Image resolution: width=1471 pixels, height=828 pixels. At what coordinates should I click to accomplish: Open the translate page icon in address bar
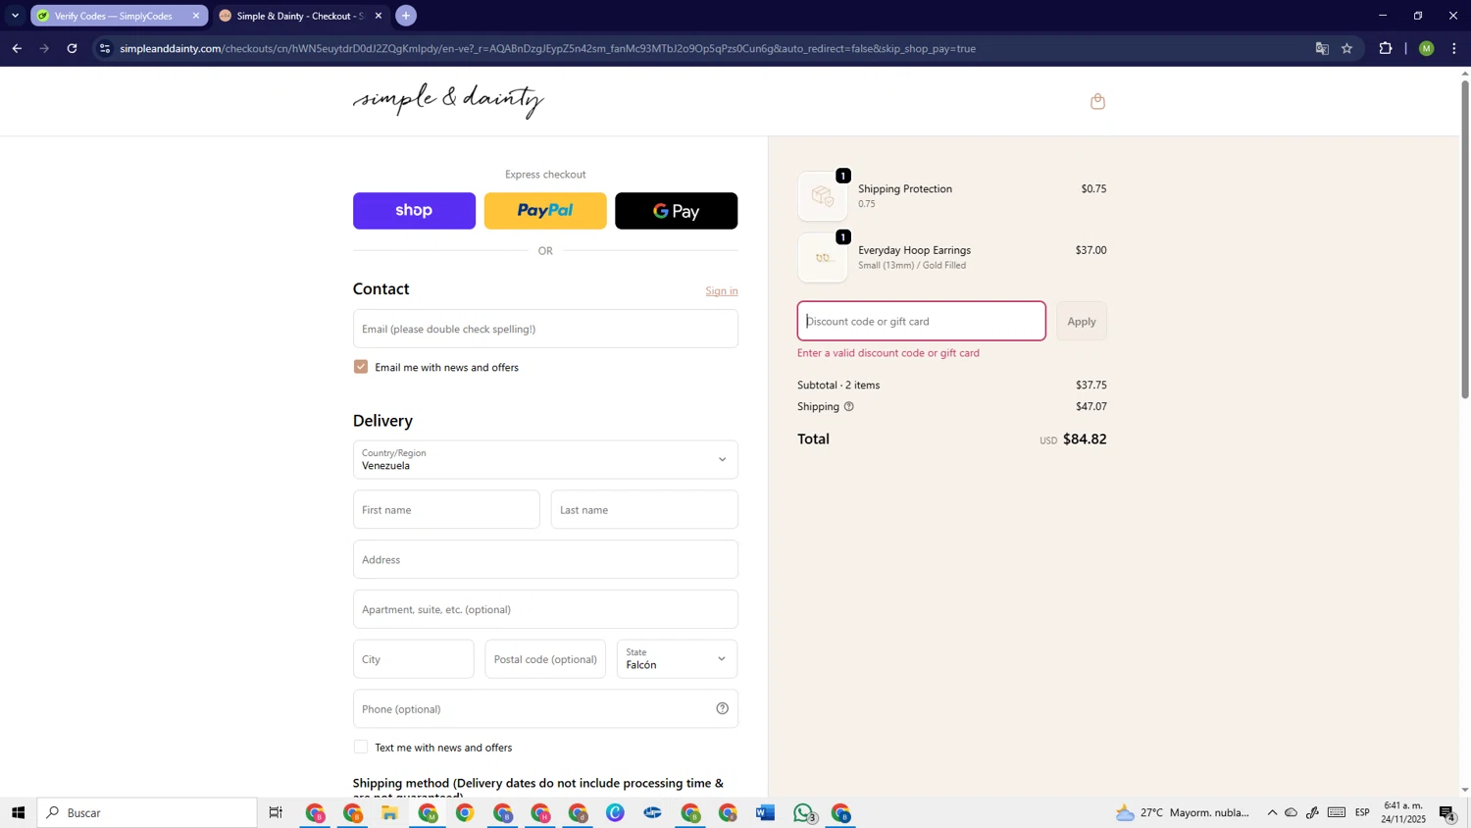pos(1322,48)
